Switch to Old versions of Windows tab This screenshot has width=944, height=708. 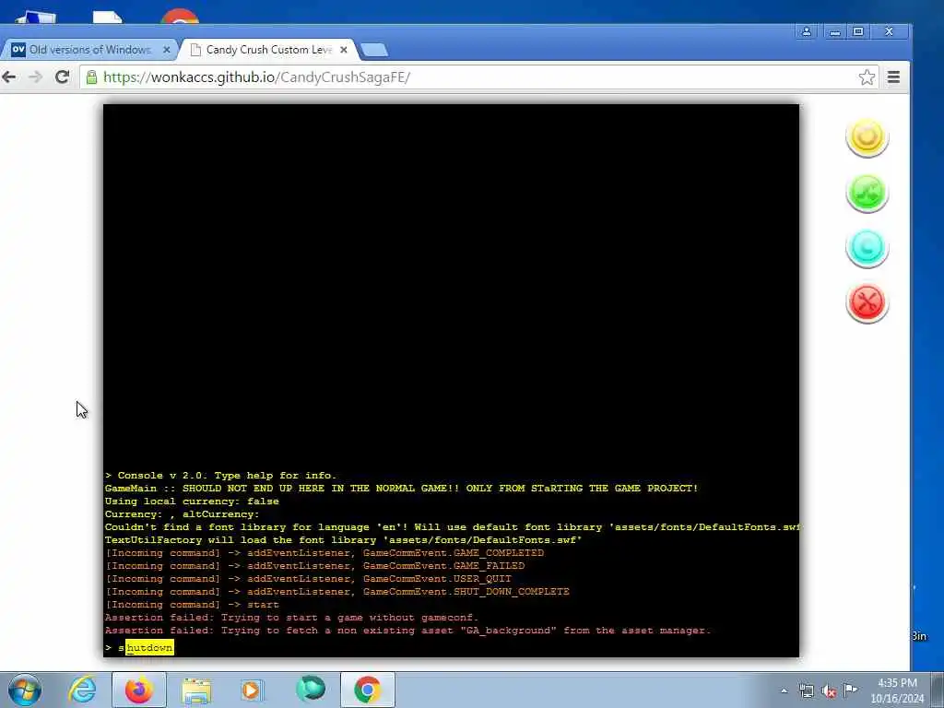click(89, 50)
